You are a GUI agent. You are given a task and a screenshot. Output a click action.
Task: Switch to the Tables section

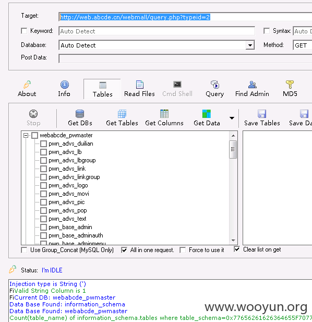point(102,89)
